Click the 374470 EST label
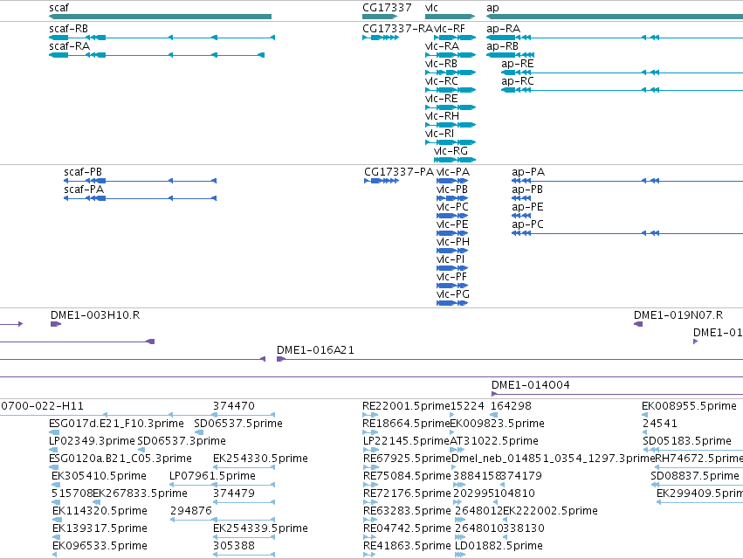The width and height of the screenshot is (743, 559). [234, 406]
